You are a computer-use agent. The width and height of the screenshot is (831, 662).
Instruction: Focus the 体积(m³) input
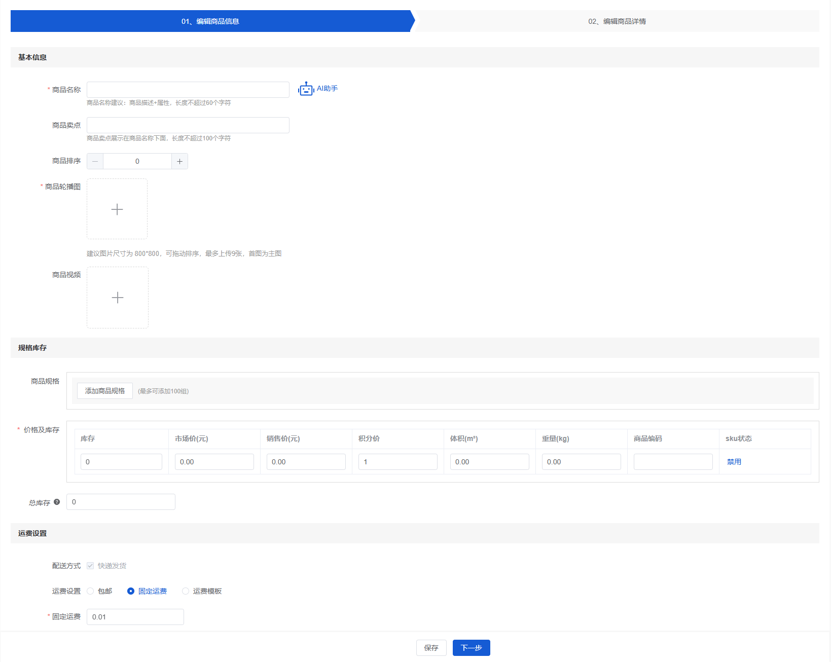(x=490, y=462)
